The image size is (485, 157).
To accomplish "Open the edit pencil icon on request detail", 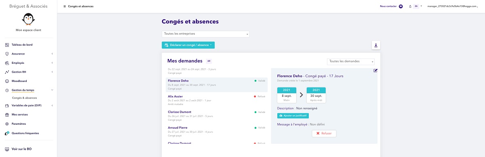I will 375,71.
